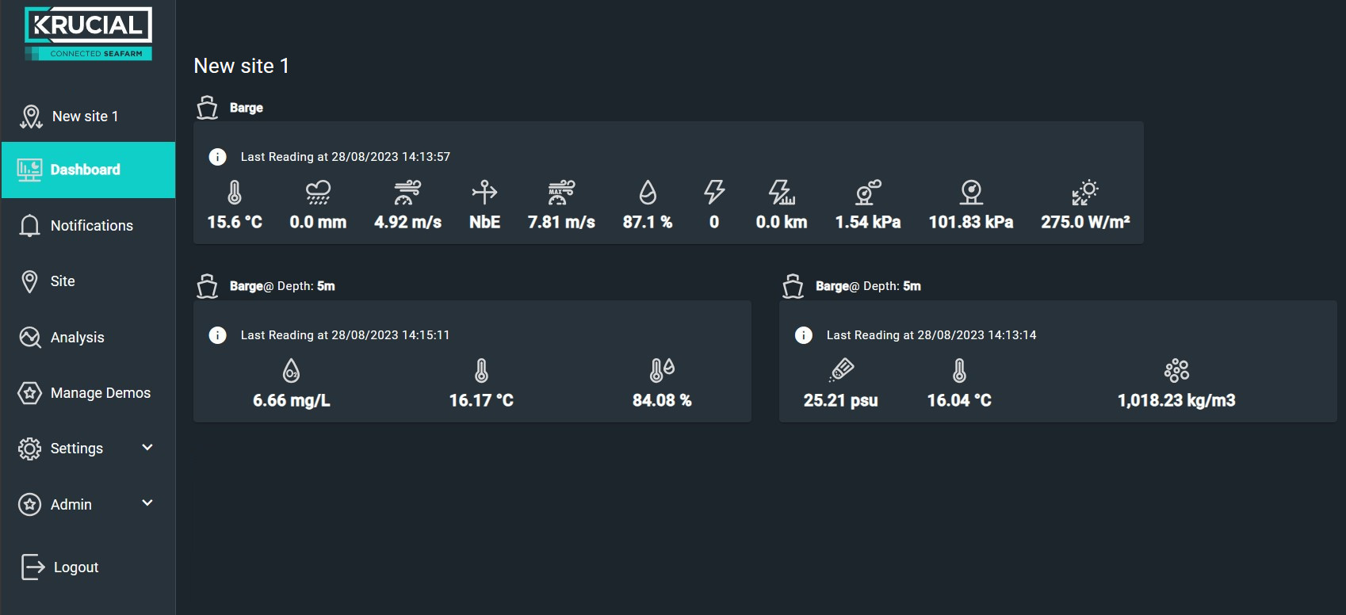Click the Logout link

(x=76, y=567)
